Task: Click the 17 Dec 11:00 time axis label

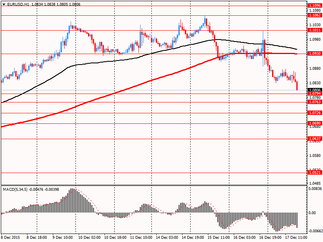Action: (296, 238)
